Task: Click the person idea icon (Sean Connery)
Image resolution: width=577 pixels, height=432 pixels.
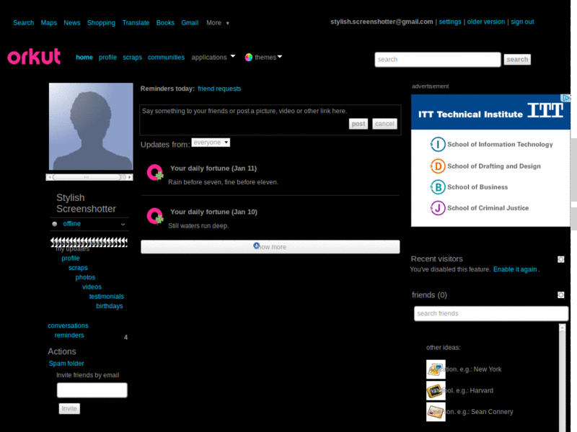Action: 436,412
